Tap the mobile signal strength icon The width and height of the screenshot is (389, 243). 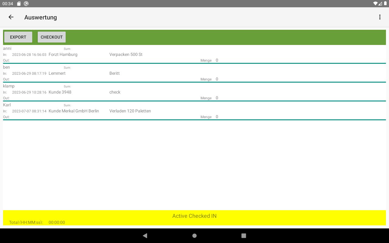click(x=380, y=4)
